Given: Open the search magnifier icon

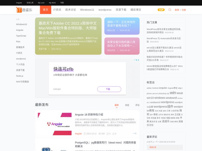Looking at the screenshot, I should point(170,10).
